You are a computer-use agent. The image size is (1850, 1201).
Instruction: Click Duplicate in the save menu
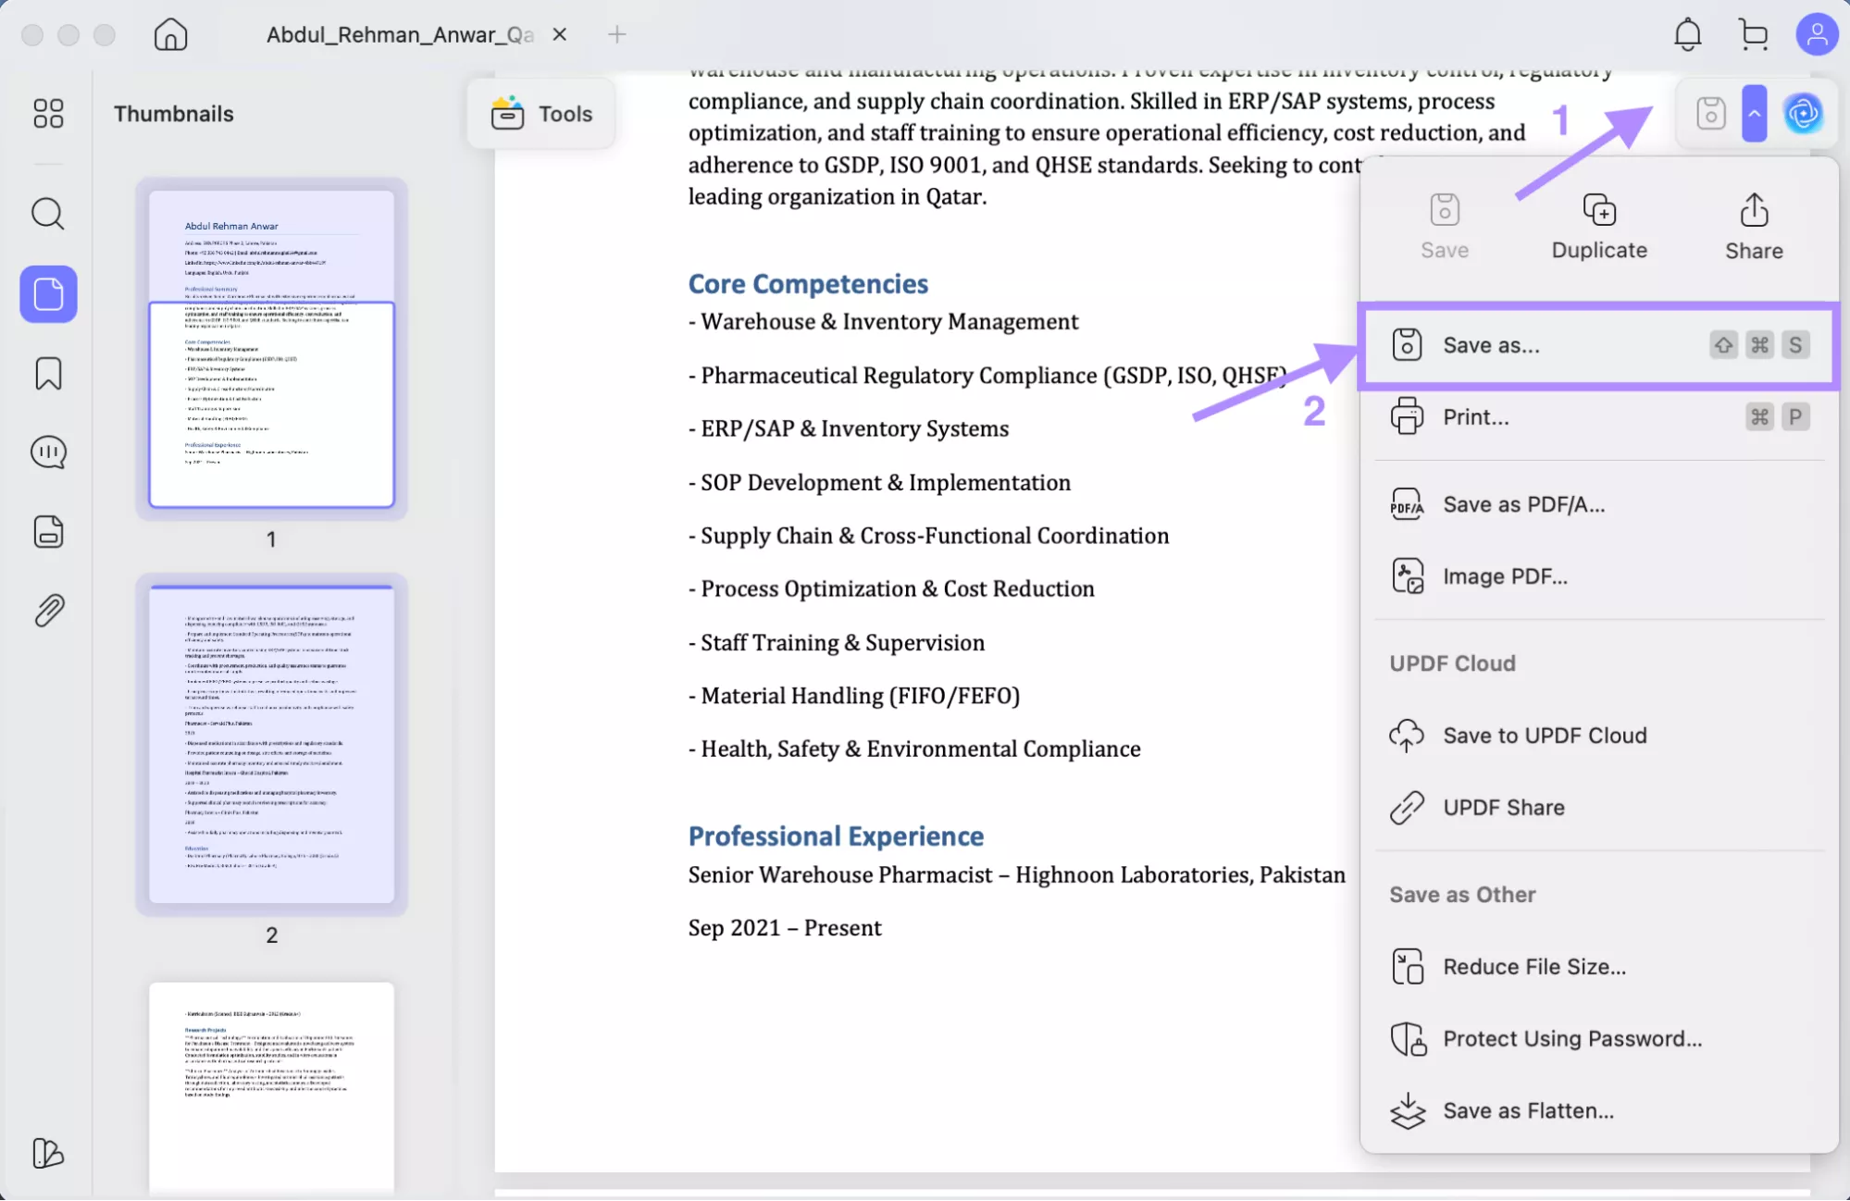(1598, 227)
